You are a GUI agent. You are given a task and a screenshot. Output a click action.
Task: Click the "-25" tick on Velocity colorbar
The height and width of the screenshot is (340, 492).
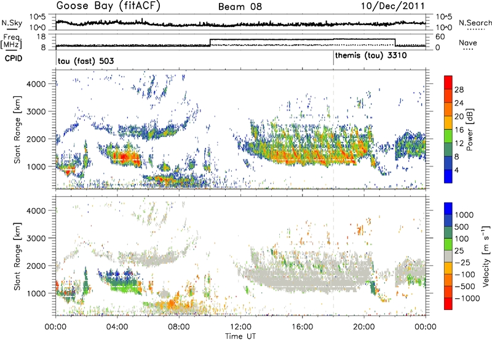tap(462, 263)
